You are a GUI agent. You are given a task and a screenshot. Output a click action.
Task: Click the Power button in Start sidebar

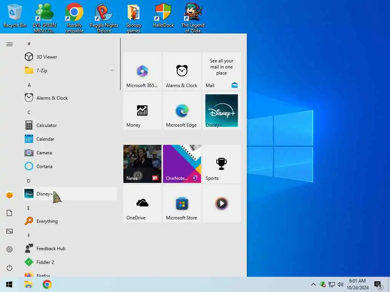10,268
